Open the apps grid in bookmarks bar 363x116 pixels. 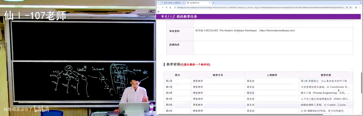[159, 12]
